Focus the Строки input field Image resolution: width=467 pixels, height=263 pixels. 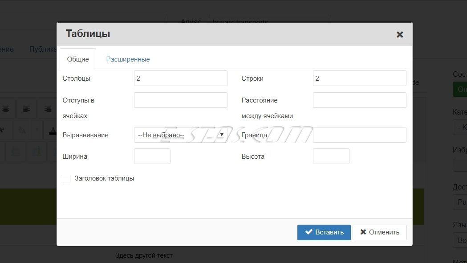[x=359, y=78]
